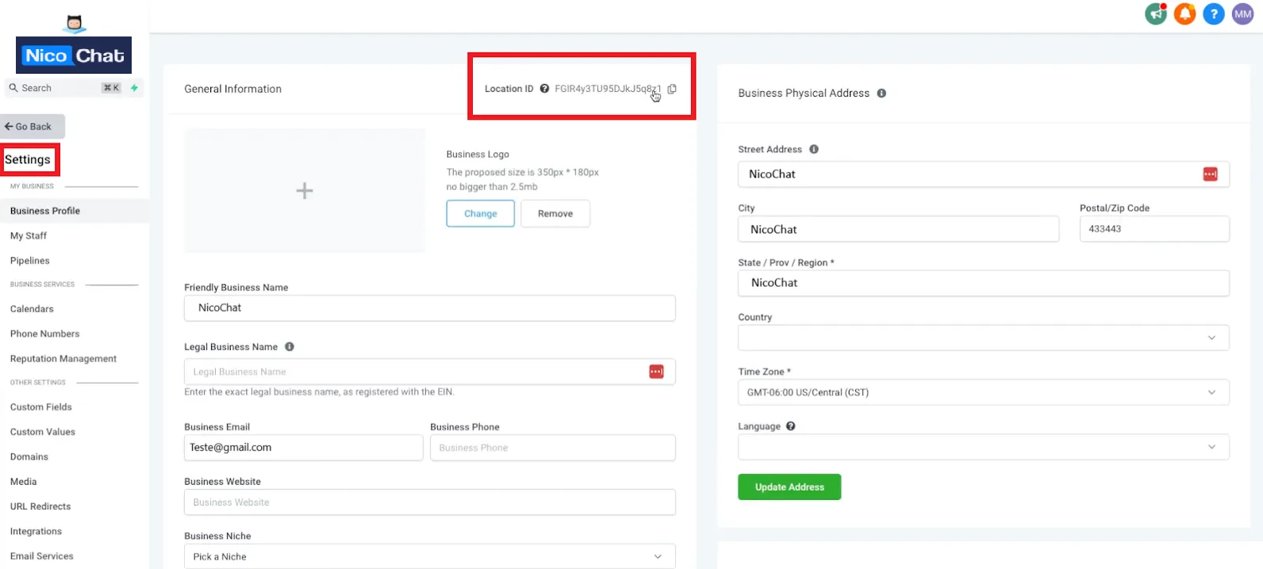Click the Go Back button

point(32,127)
